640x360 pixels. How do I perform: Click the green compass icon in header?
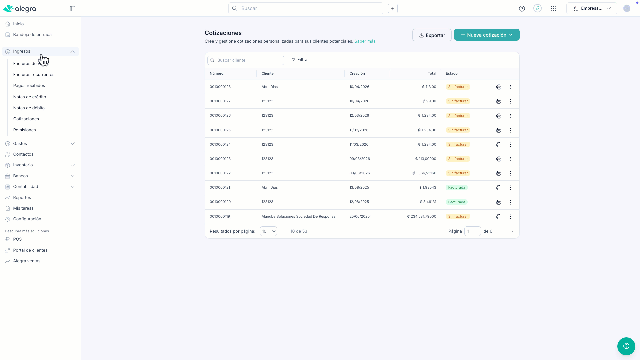[x=537, y=8]
